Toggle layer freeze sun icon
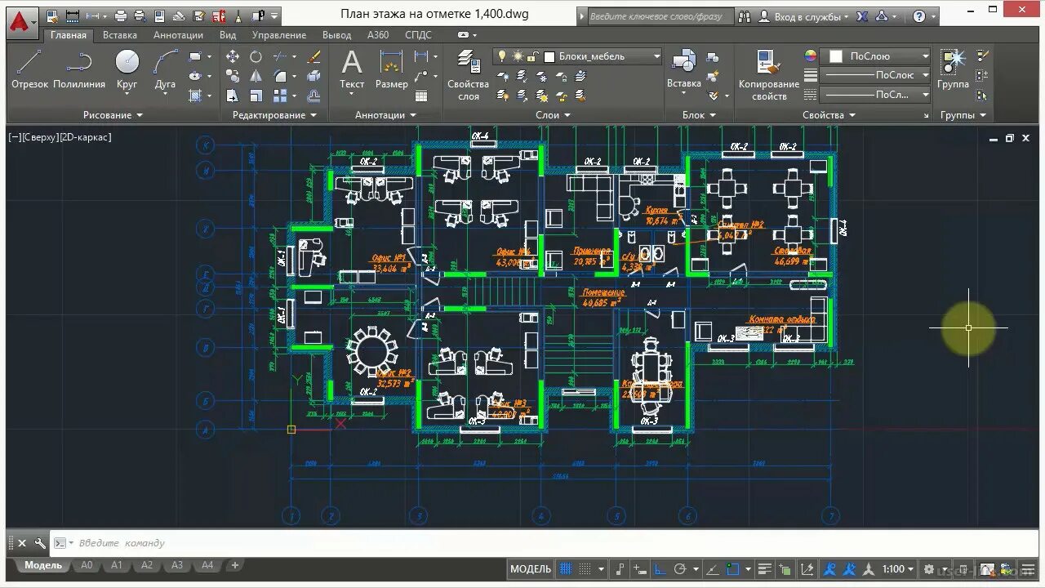 click(x=518, y=56)
